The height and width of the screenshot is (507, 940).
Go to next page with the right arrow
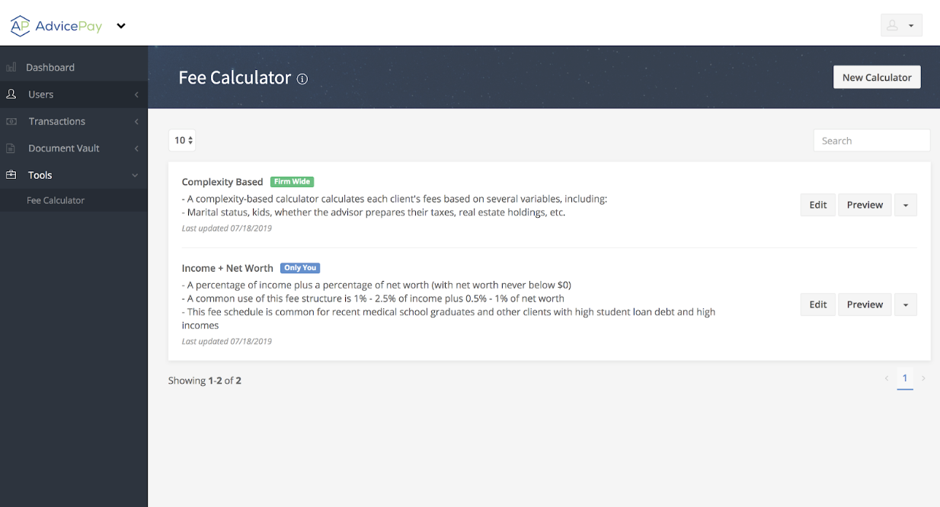923,378
